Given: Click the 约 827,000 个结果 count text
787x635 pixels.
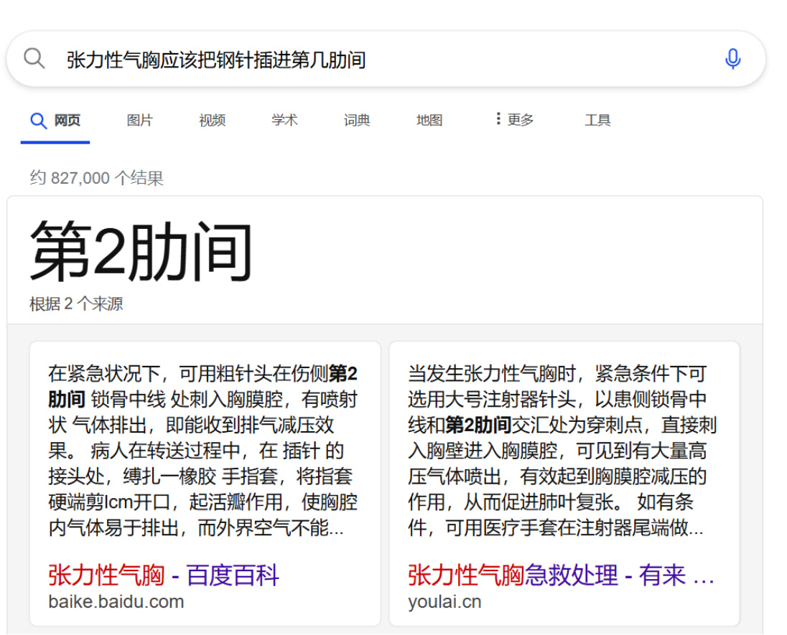Looking at the screenshot, I should point(96,178).
